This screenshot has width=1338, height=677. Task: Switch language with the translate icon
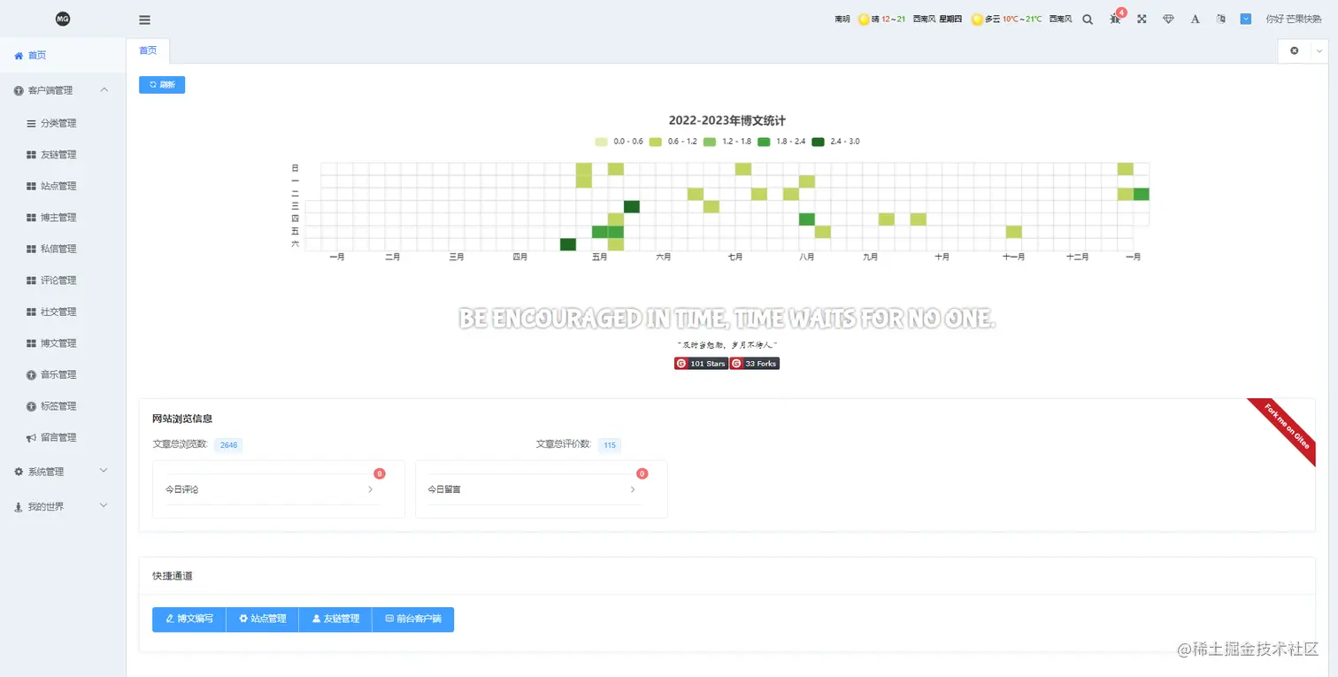click(x=1221, y=19)
